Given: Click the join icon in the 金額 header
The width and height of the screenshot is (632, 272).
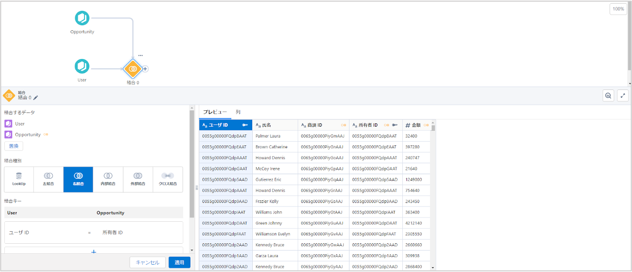Looking at the screenshot, I should [426, 125].
